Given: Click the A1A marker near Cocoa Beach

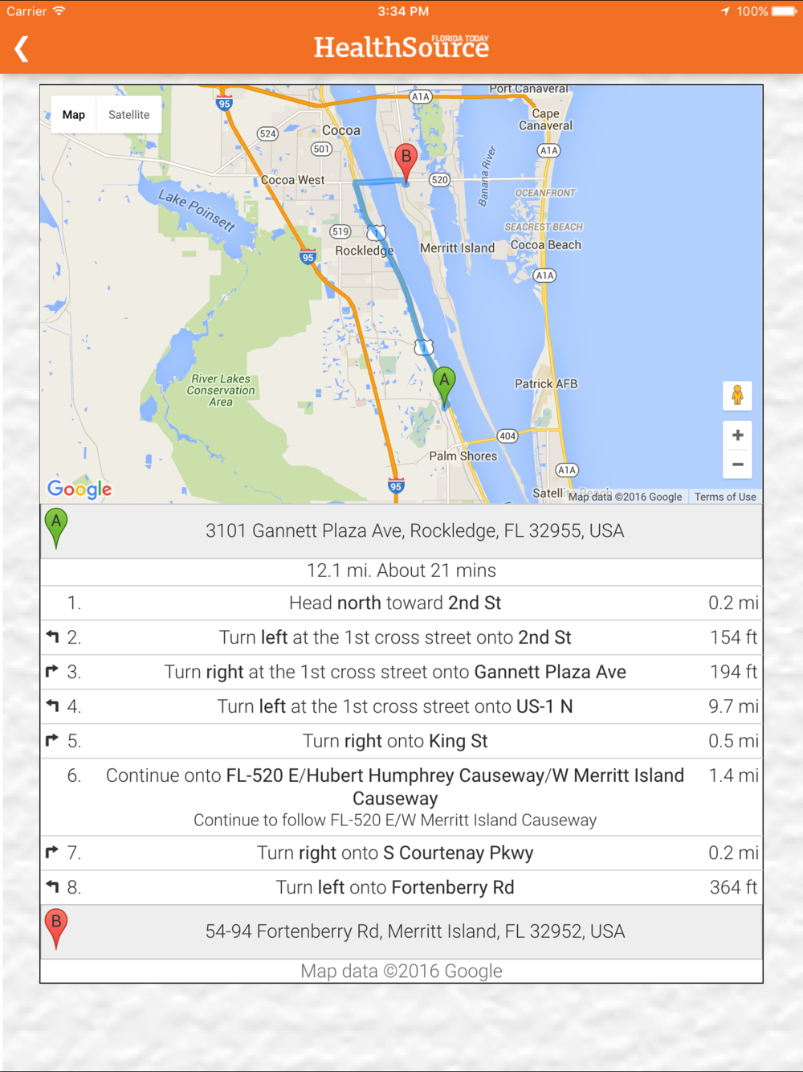Looking at the screenshot, I should pos(545,276).
